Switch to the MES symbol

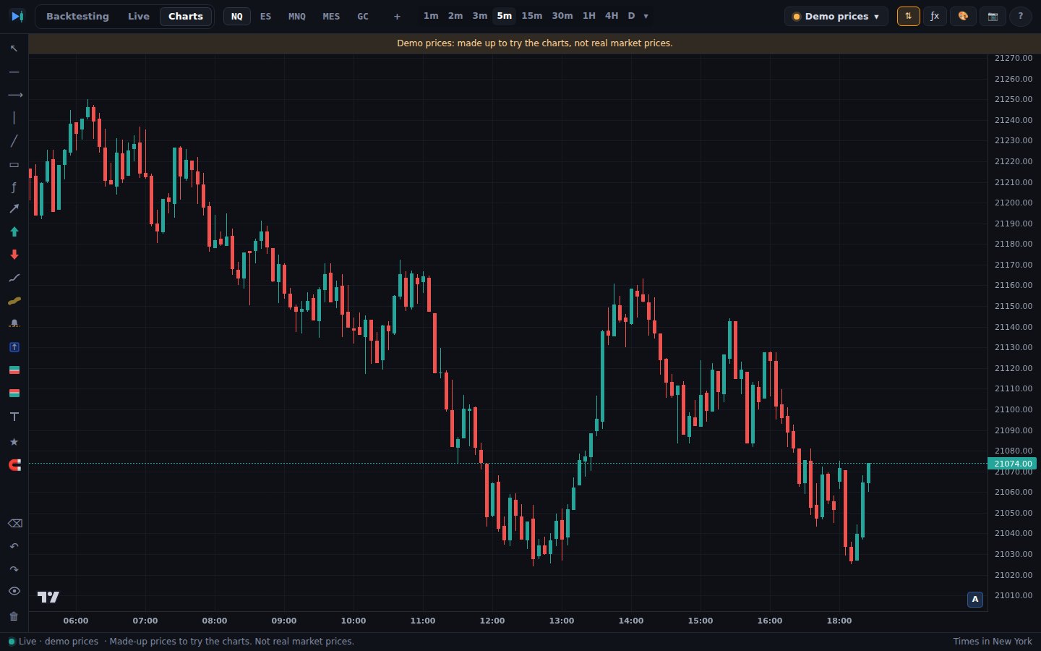pyautogui.click(x=331, y=16)
